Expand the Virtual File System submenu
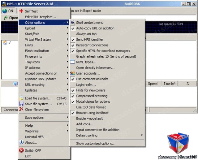The width and height of the screenshot is (198, 160). (44, 40)
